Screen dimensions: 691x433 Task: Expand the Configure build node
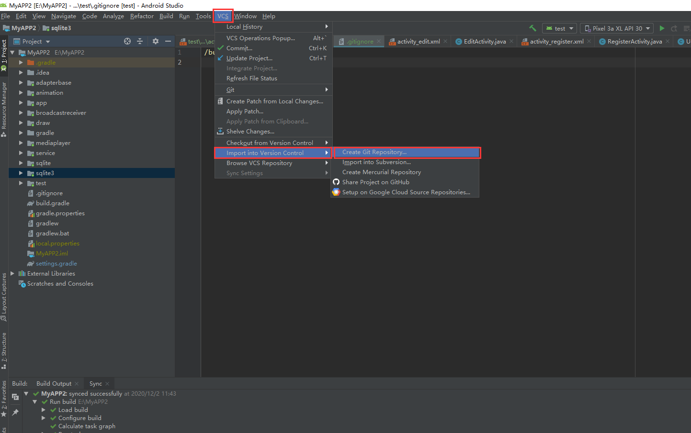[44, 418]
